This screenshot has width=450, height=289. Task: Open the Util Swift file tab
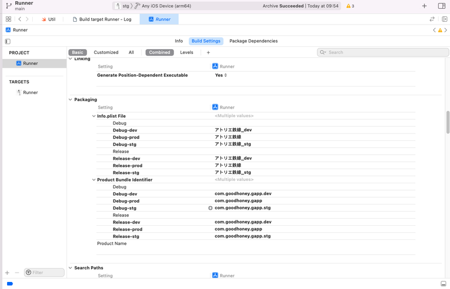pyautogui.click(x=48, y=19)
